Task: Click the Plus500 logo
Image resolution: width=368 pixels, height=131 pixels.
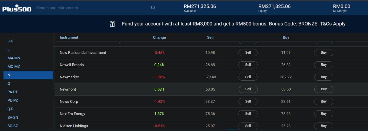Action: (x=17, y=8)
